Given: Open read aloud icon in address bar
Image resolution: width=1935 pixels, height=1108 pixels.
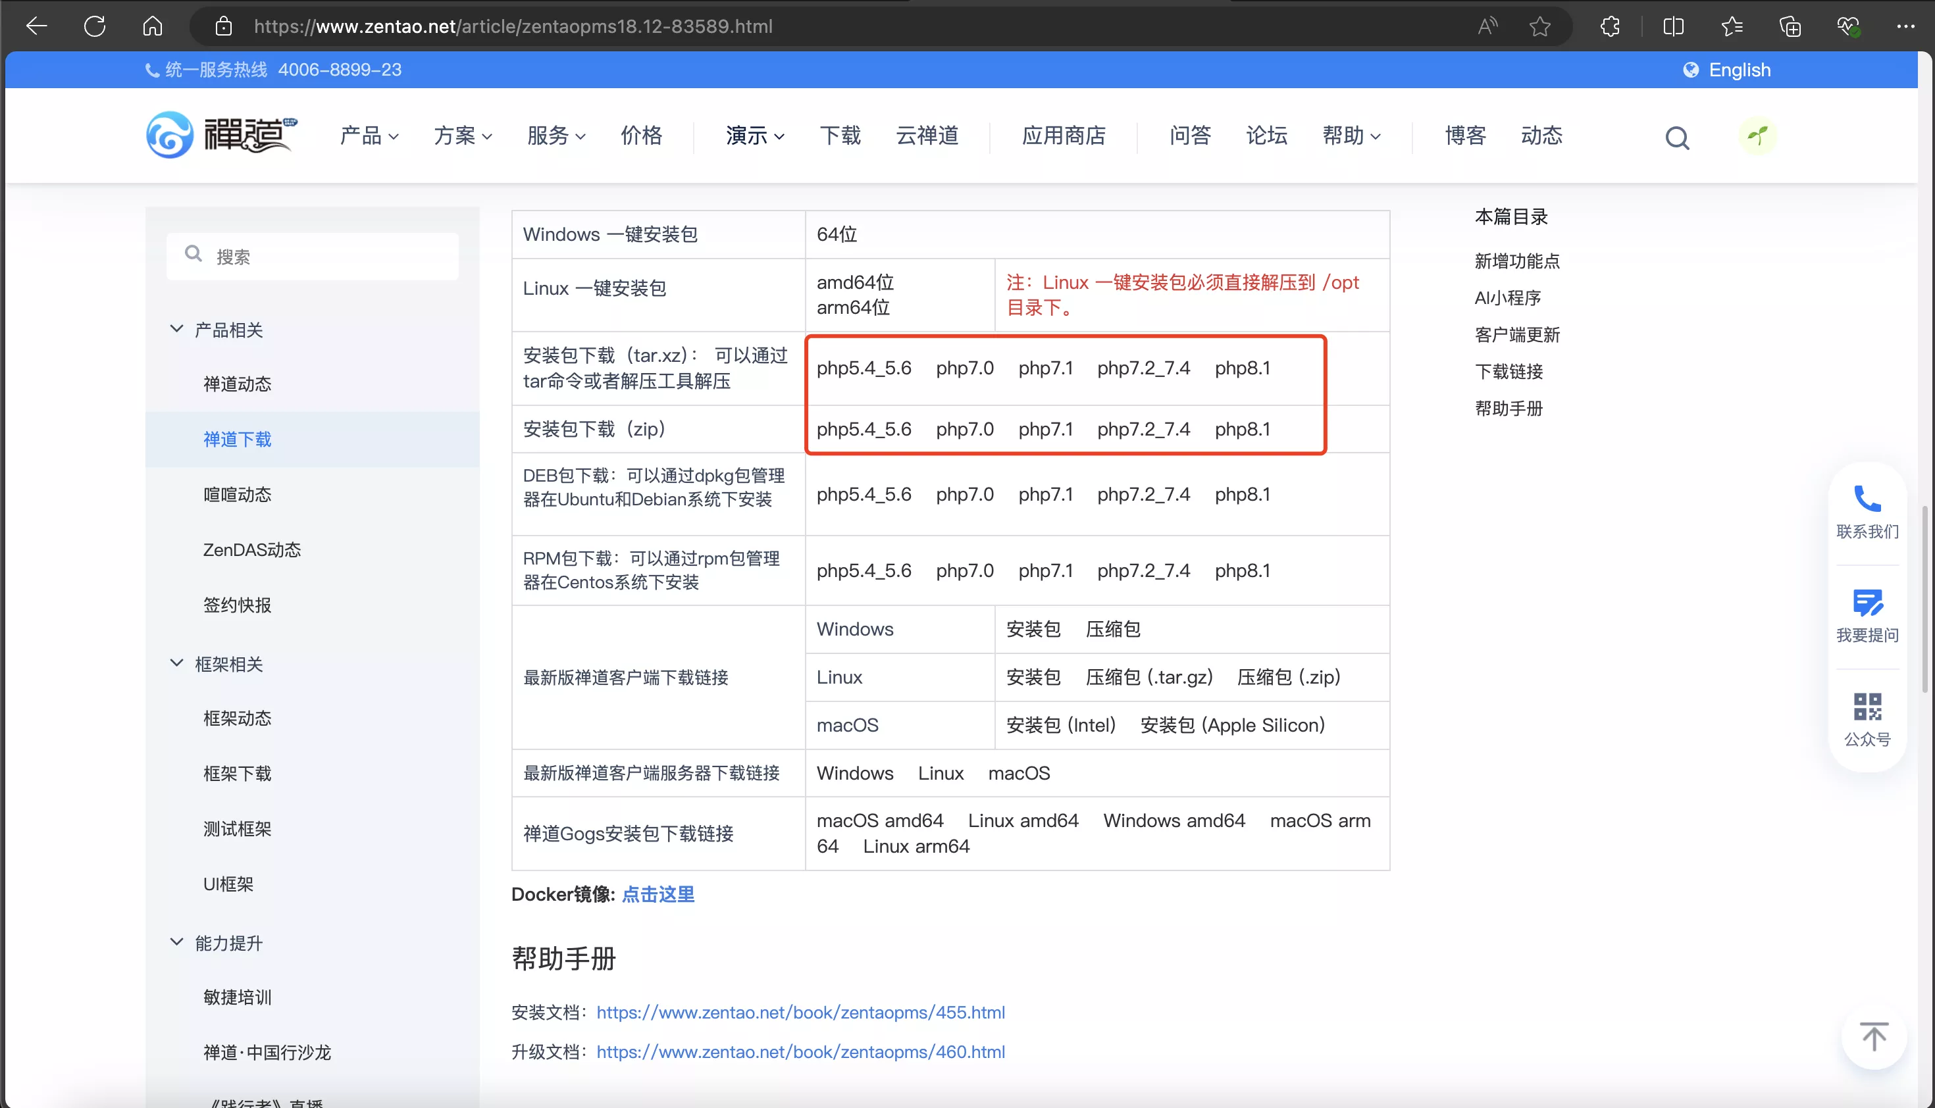Looking at the screenshot, I should pyautogui.click(x=1487, y=26).
